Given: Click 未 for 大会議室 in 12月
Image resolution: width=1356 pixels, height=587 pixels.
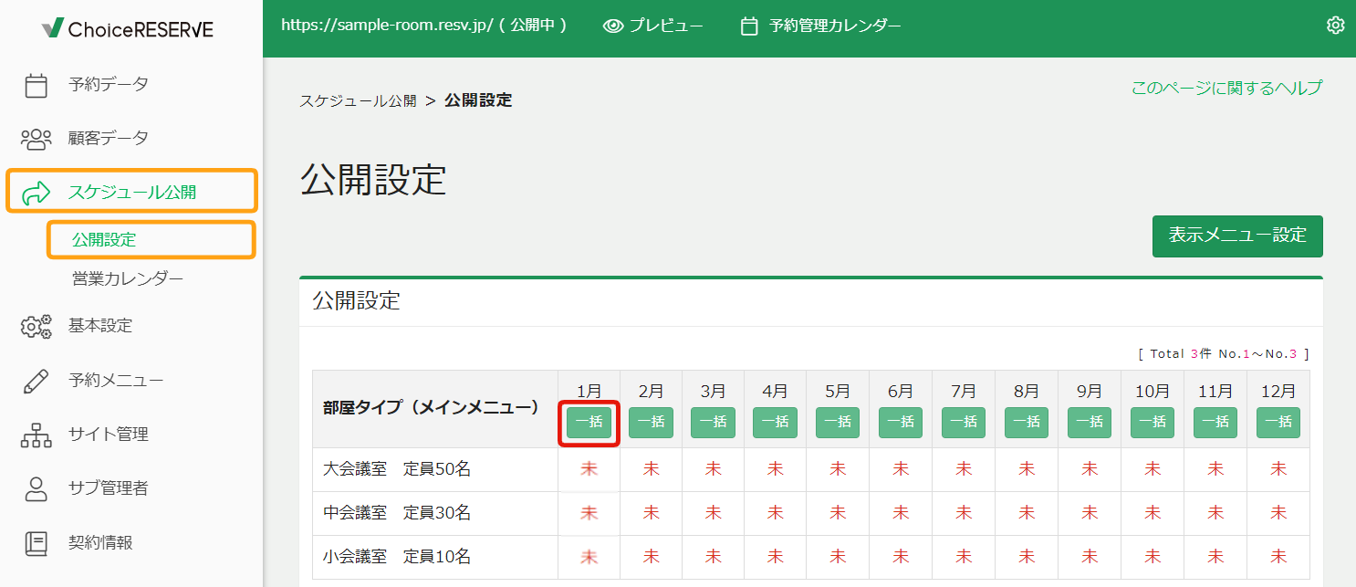Looking at the screenshot, I should point(1278,469).
